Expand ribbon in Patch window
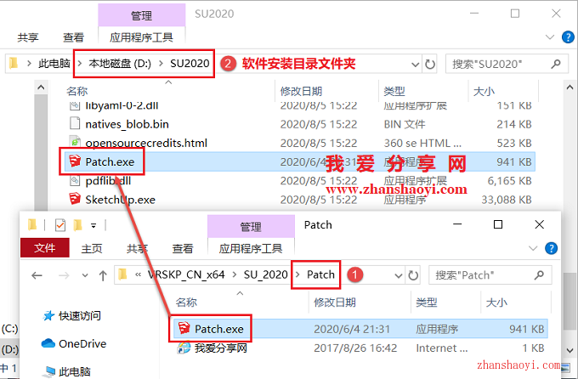 pyautogui.click(x=533, y=248)
